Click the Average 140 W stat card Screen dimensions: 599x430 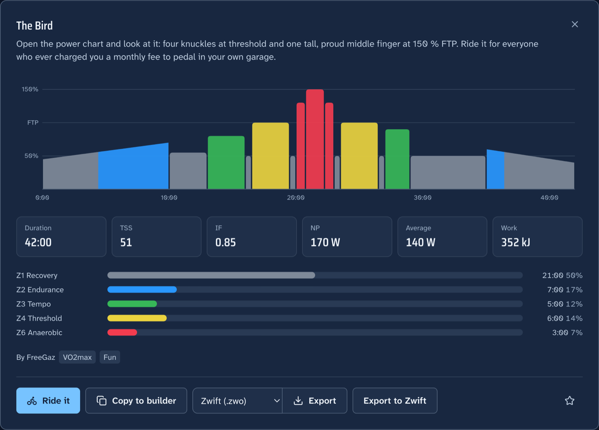coord(442,236)
